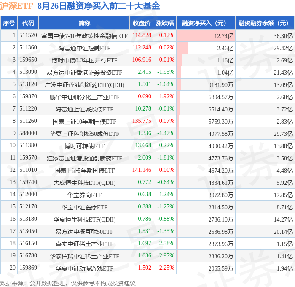
Task: Click net buy value 12.74亿
Action: tap(224, 36)
